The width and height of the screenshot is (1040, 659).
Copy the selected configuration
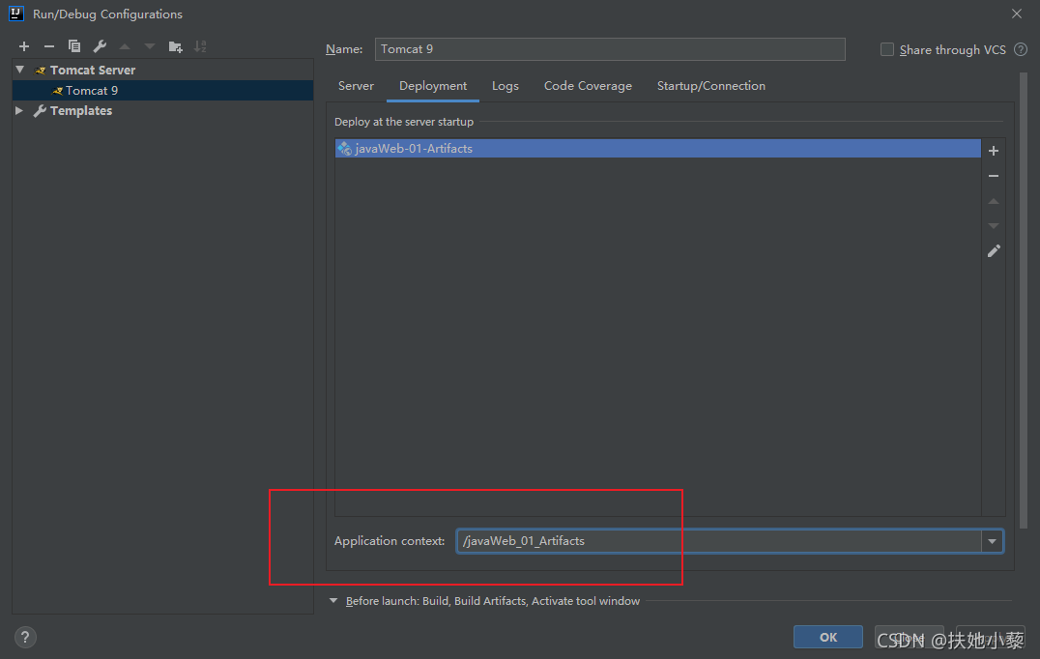point(74,46)
